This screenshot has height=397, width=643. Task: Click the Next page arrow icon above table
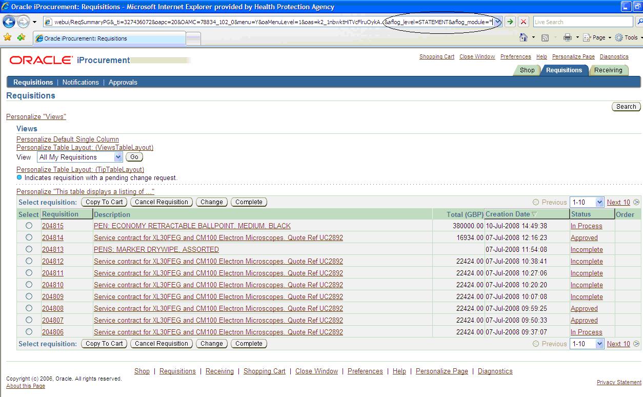click(636, 202)
